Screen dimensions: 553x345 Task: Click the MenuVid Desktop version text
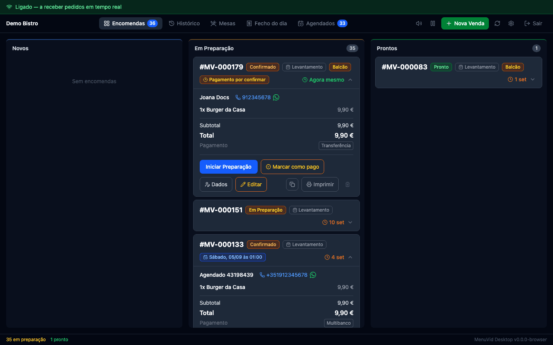pos(510,340)
